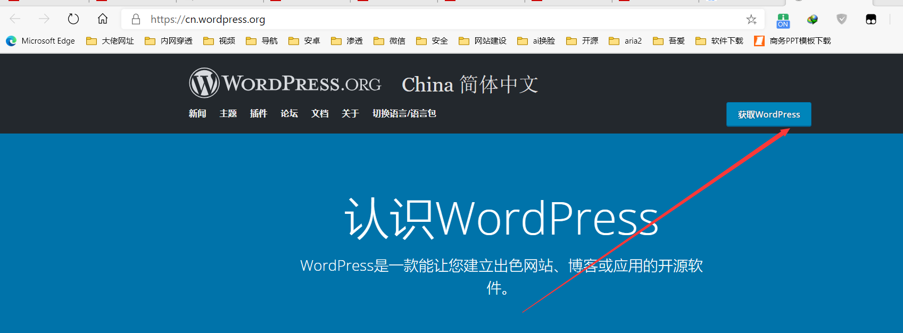
Task: Open the green ON extension icon
Action: (x=783, y=20)
